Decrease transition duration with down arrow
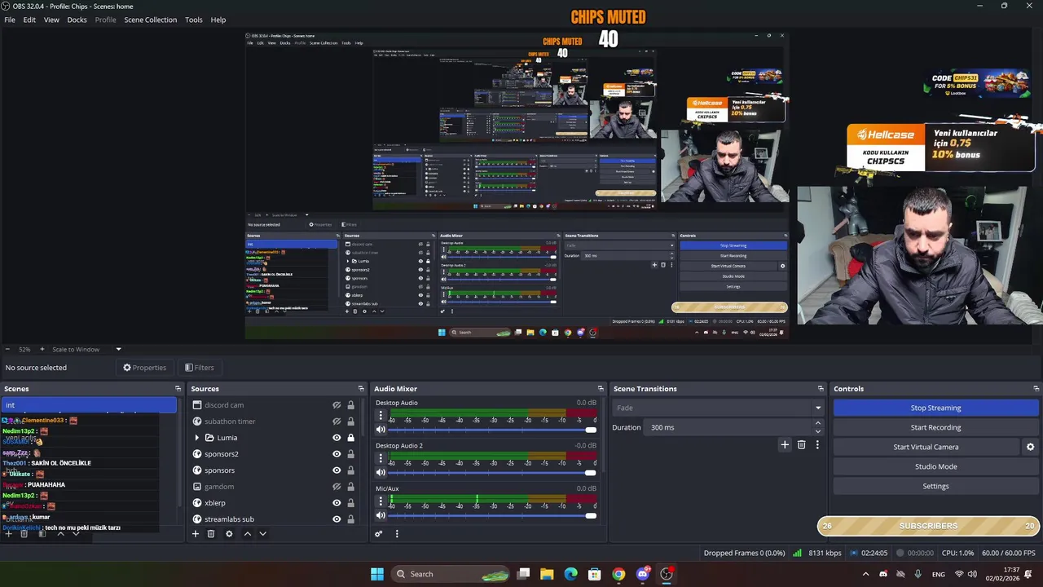Image resolution: width=1043 pixels, height=587 pixels. click(818, 431)
